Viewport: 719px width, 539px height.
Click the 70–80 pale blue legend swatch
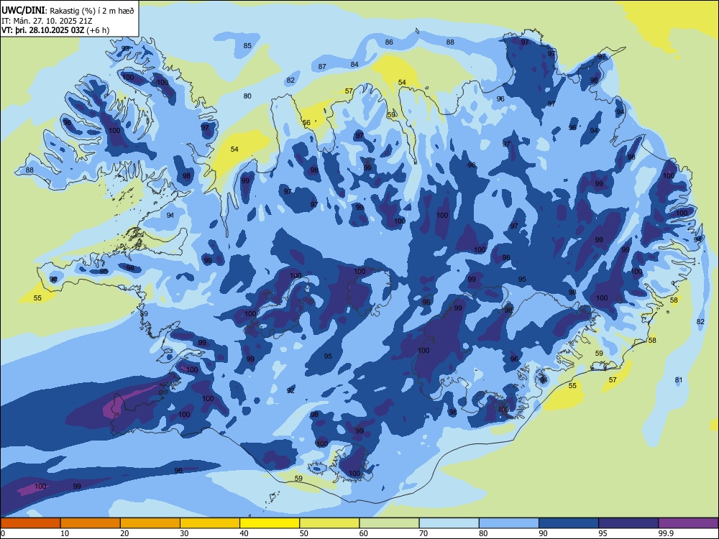pyautogui.click(x=449, y=523)
